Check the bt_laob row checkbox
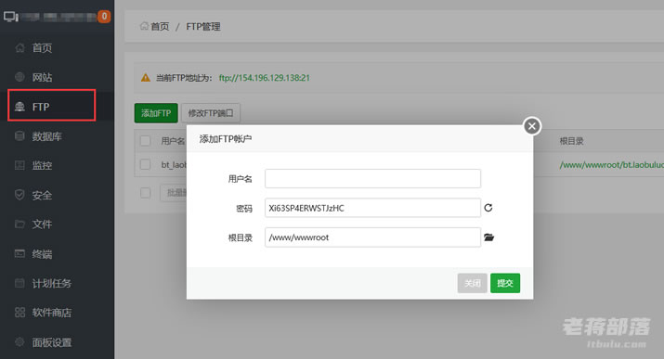This screenshot has width=664, height=359. [x=145, y=164]
